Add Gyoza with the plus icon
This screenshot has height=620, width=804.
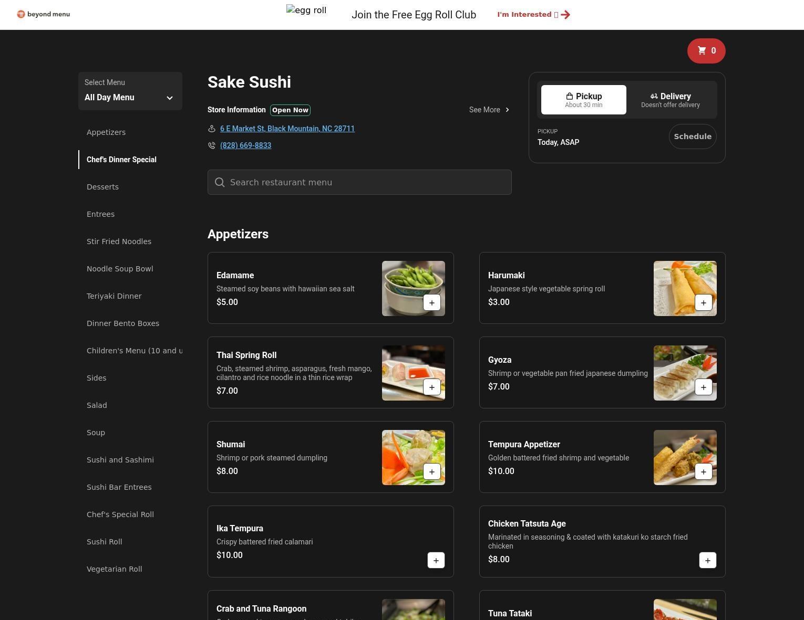703,387
